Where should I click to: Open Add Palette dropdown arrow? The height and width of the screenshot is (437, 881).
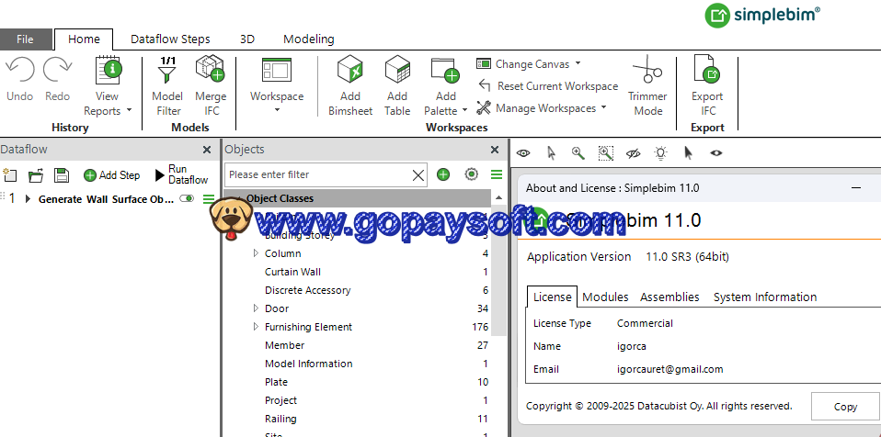point(464,110)
